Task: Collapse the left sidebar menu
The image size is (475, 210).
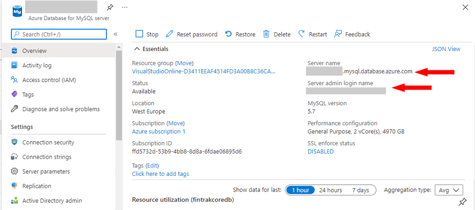Action: pyautogui.click(x=115, y=34)
